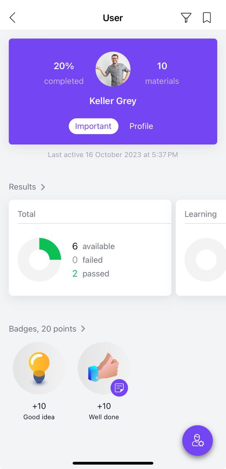Screen dimensions: 226x469
Task: Tap the 2 passed count
Action: 91,273
